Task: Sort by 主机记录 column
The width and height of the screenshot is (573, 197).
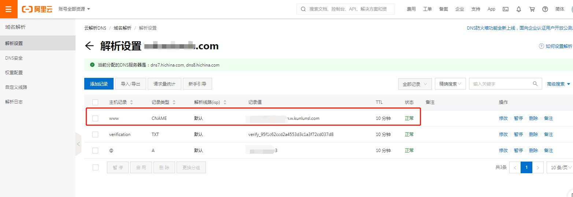Action: tap(132, 102)
